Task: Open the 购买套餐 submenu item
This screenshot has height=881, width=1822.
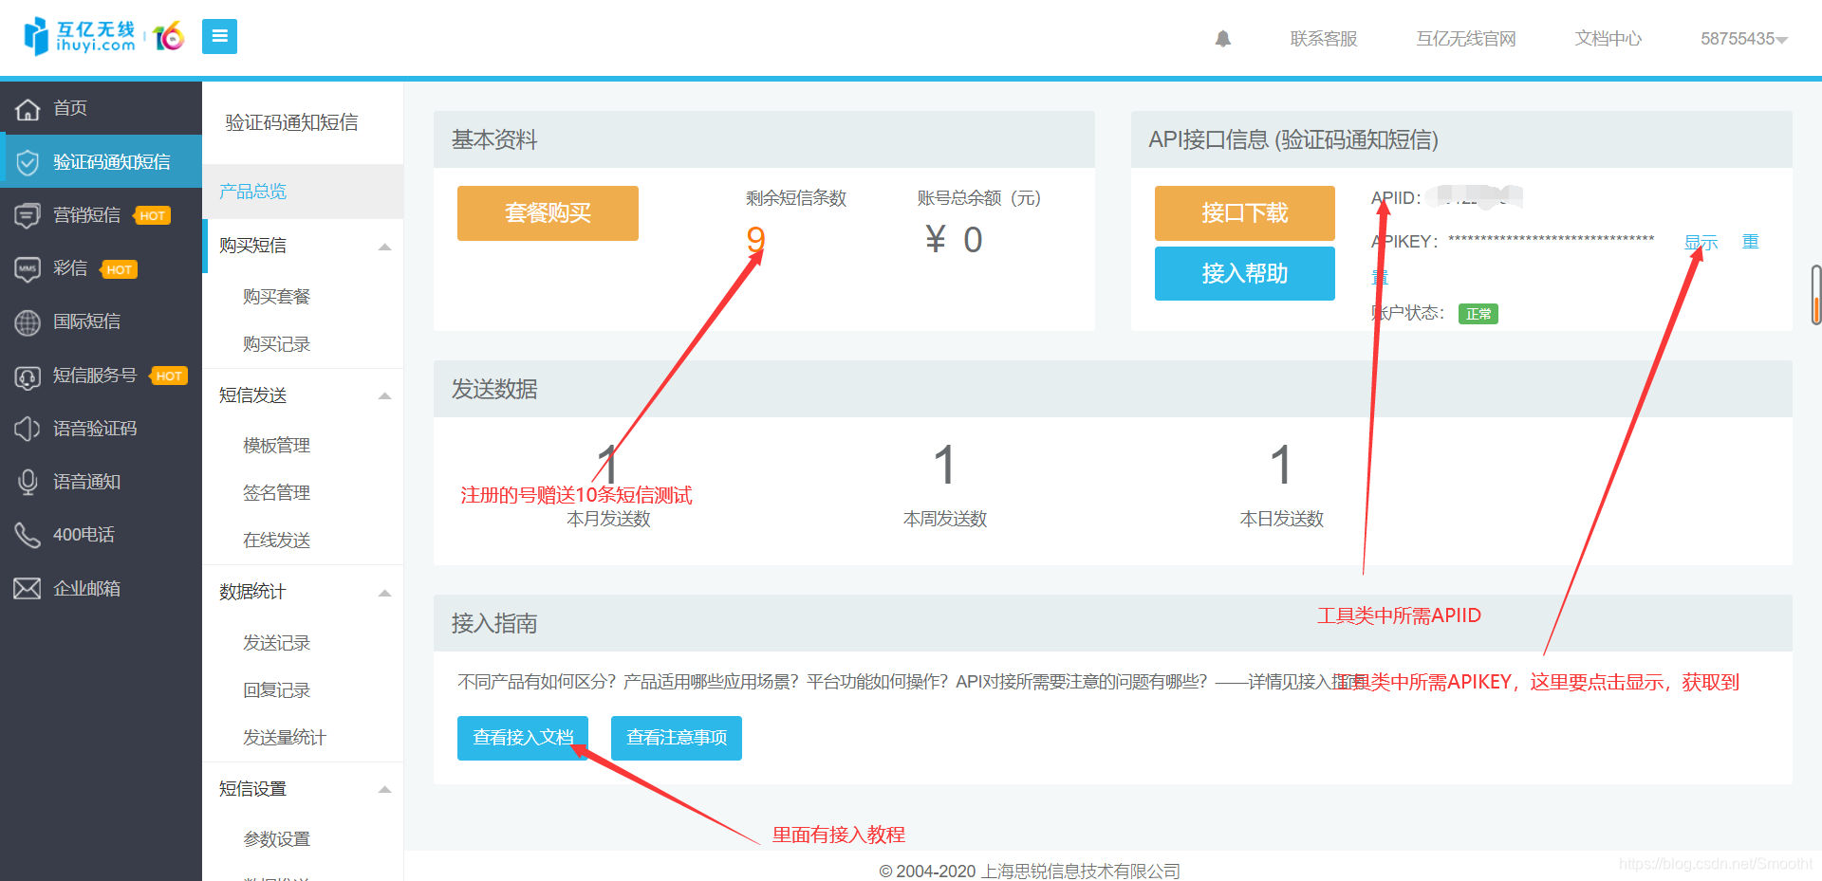Action: point(276,297)
